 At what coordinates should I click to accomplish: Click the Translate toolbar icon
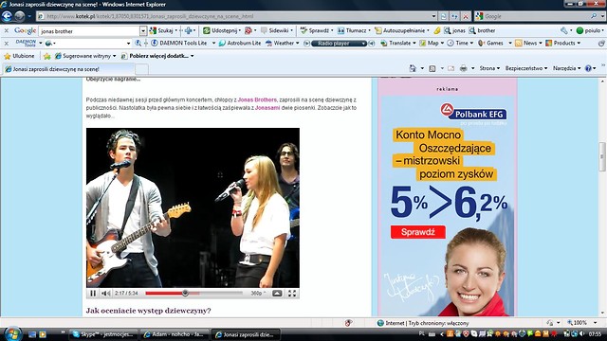(398, 43)
